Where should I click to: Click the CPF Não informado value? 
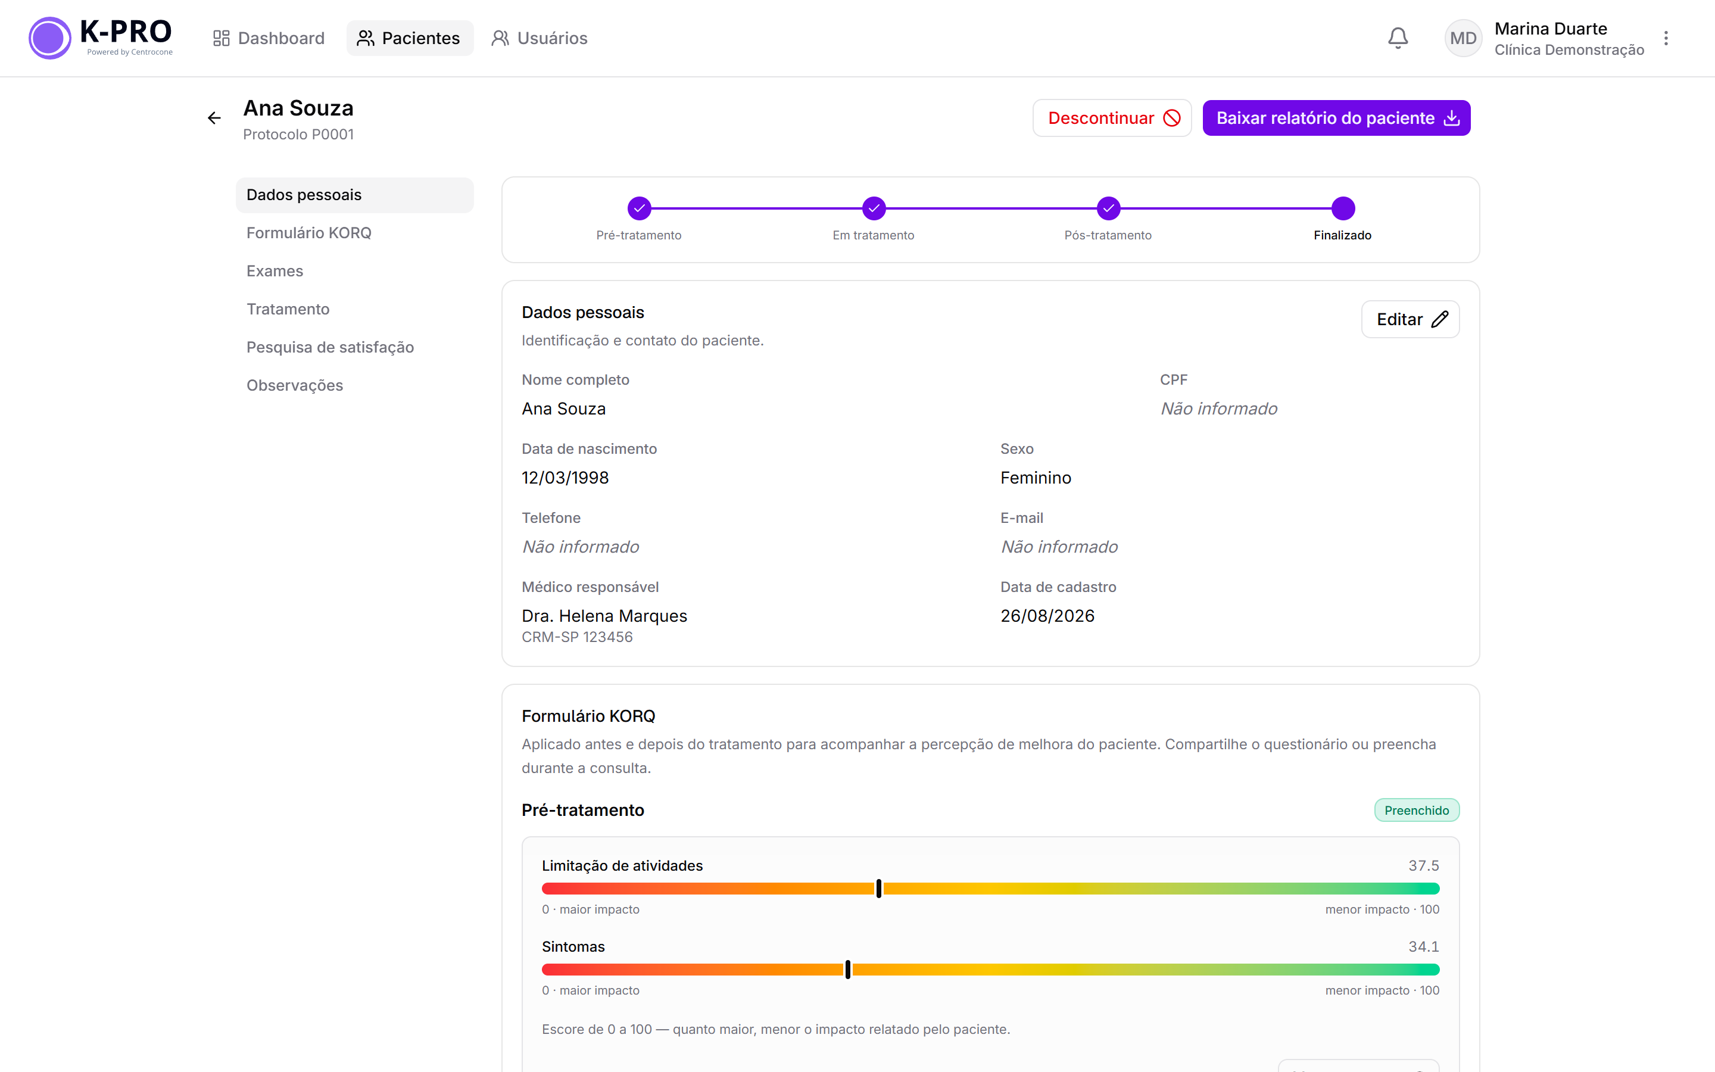tap(1219, 409)
